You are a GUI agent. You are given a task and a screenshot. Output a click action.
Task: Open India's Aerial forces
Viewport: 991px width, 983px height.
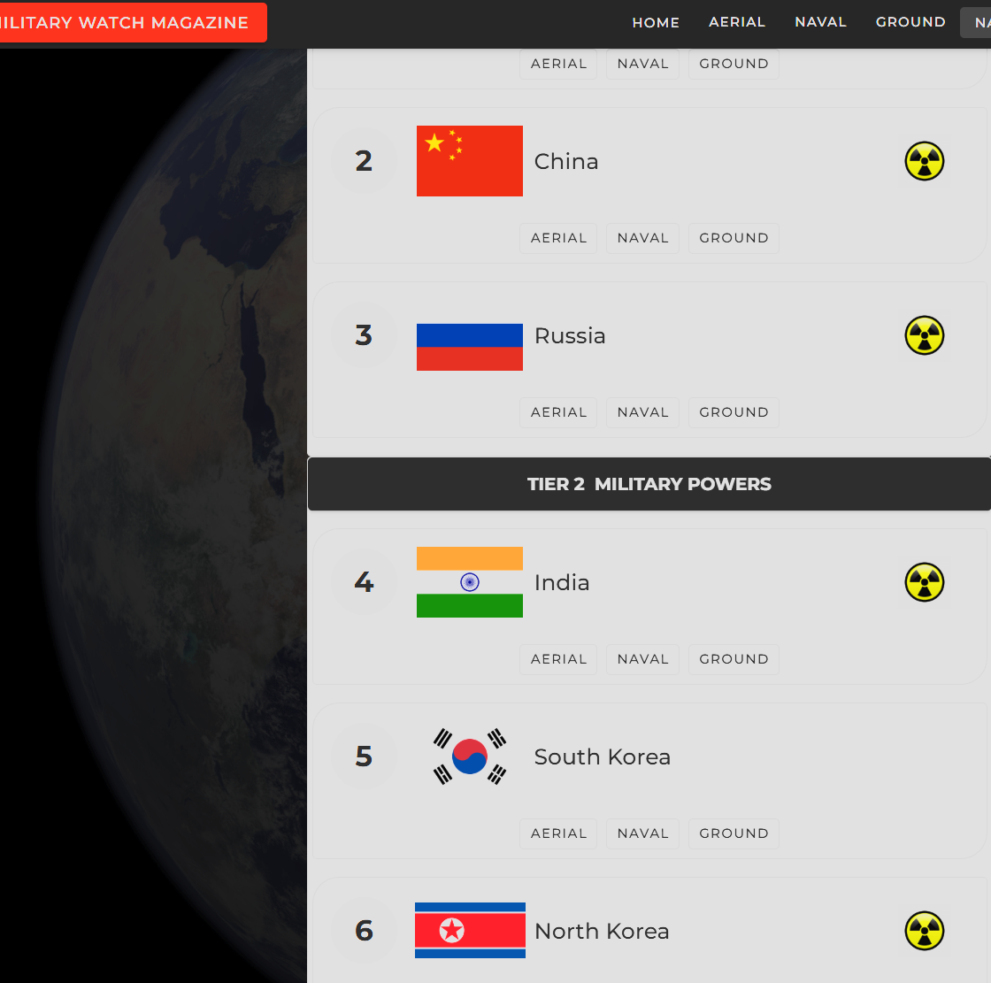pyautogui.click(x=558, y=659)
